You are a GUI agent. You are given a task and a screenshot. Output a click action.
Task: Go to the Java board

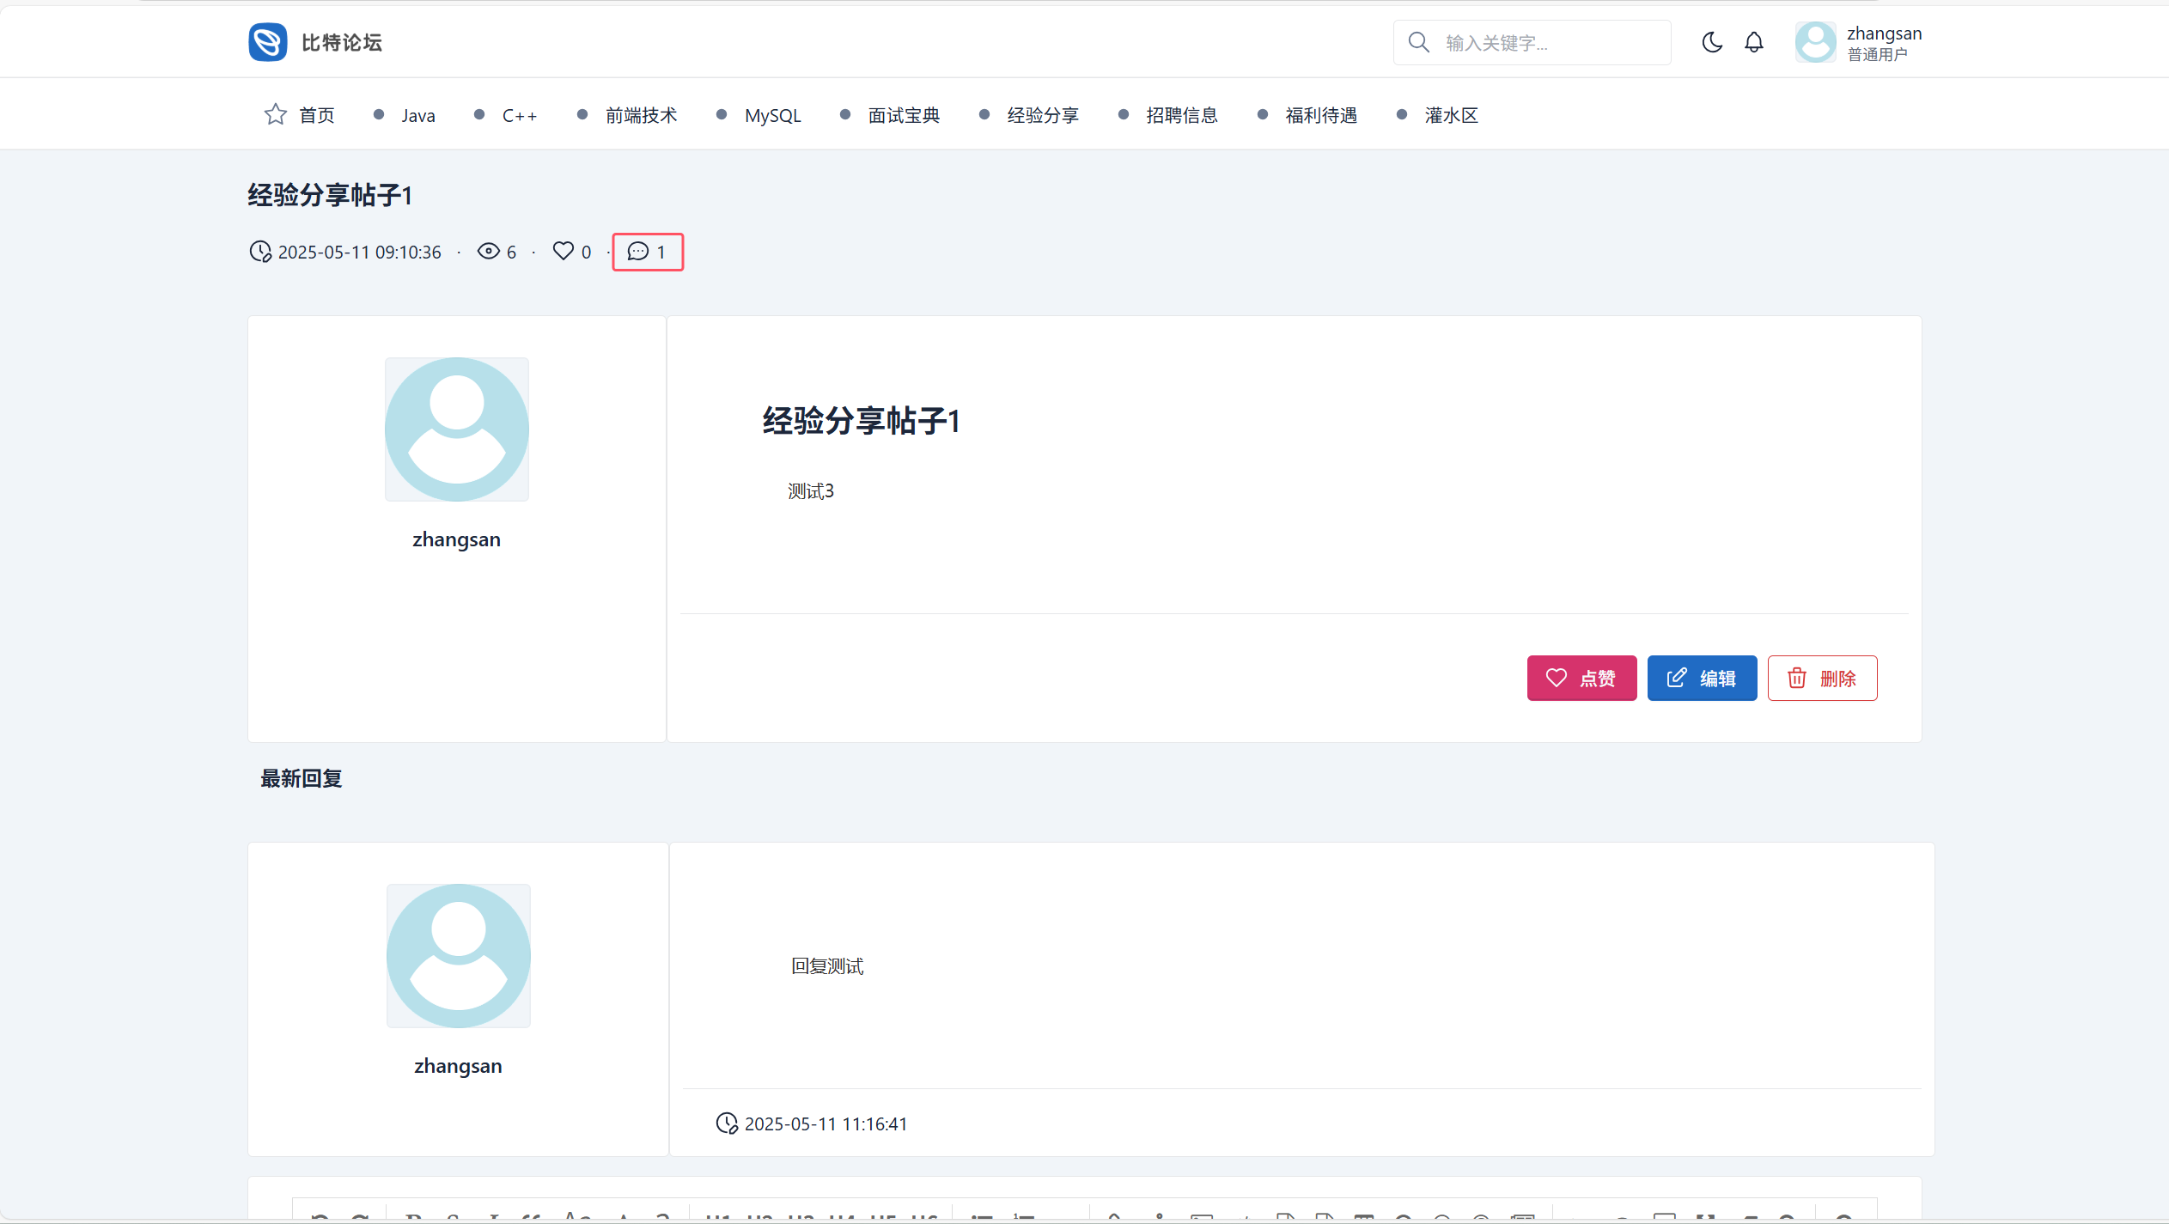[x=417, y=115]
